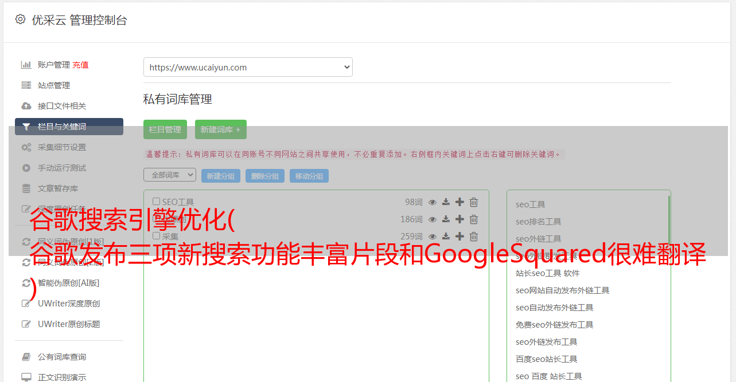Delete the SEO工具 word library
Viewport: 736px width, 382px height.
coord(474,202)
